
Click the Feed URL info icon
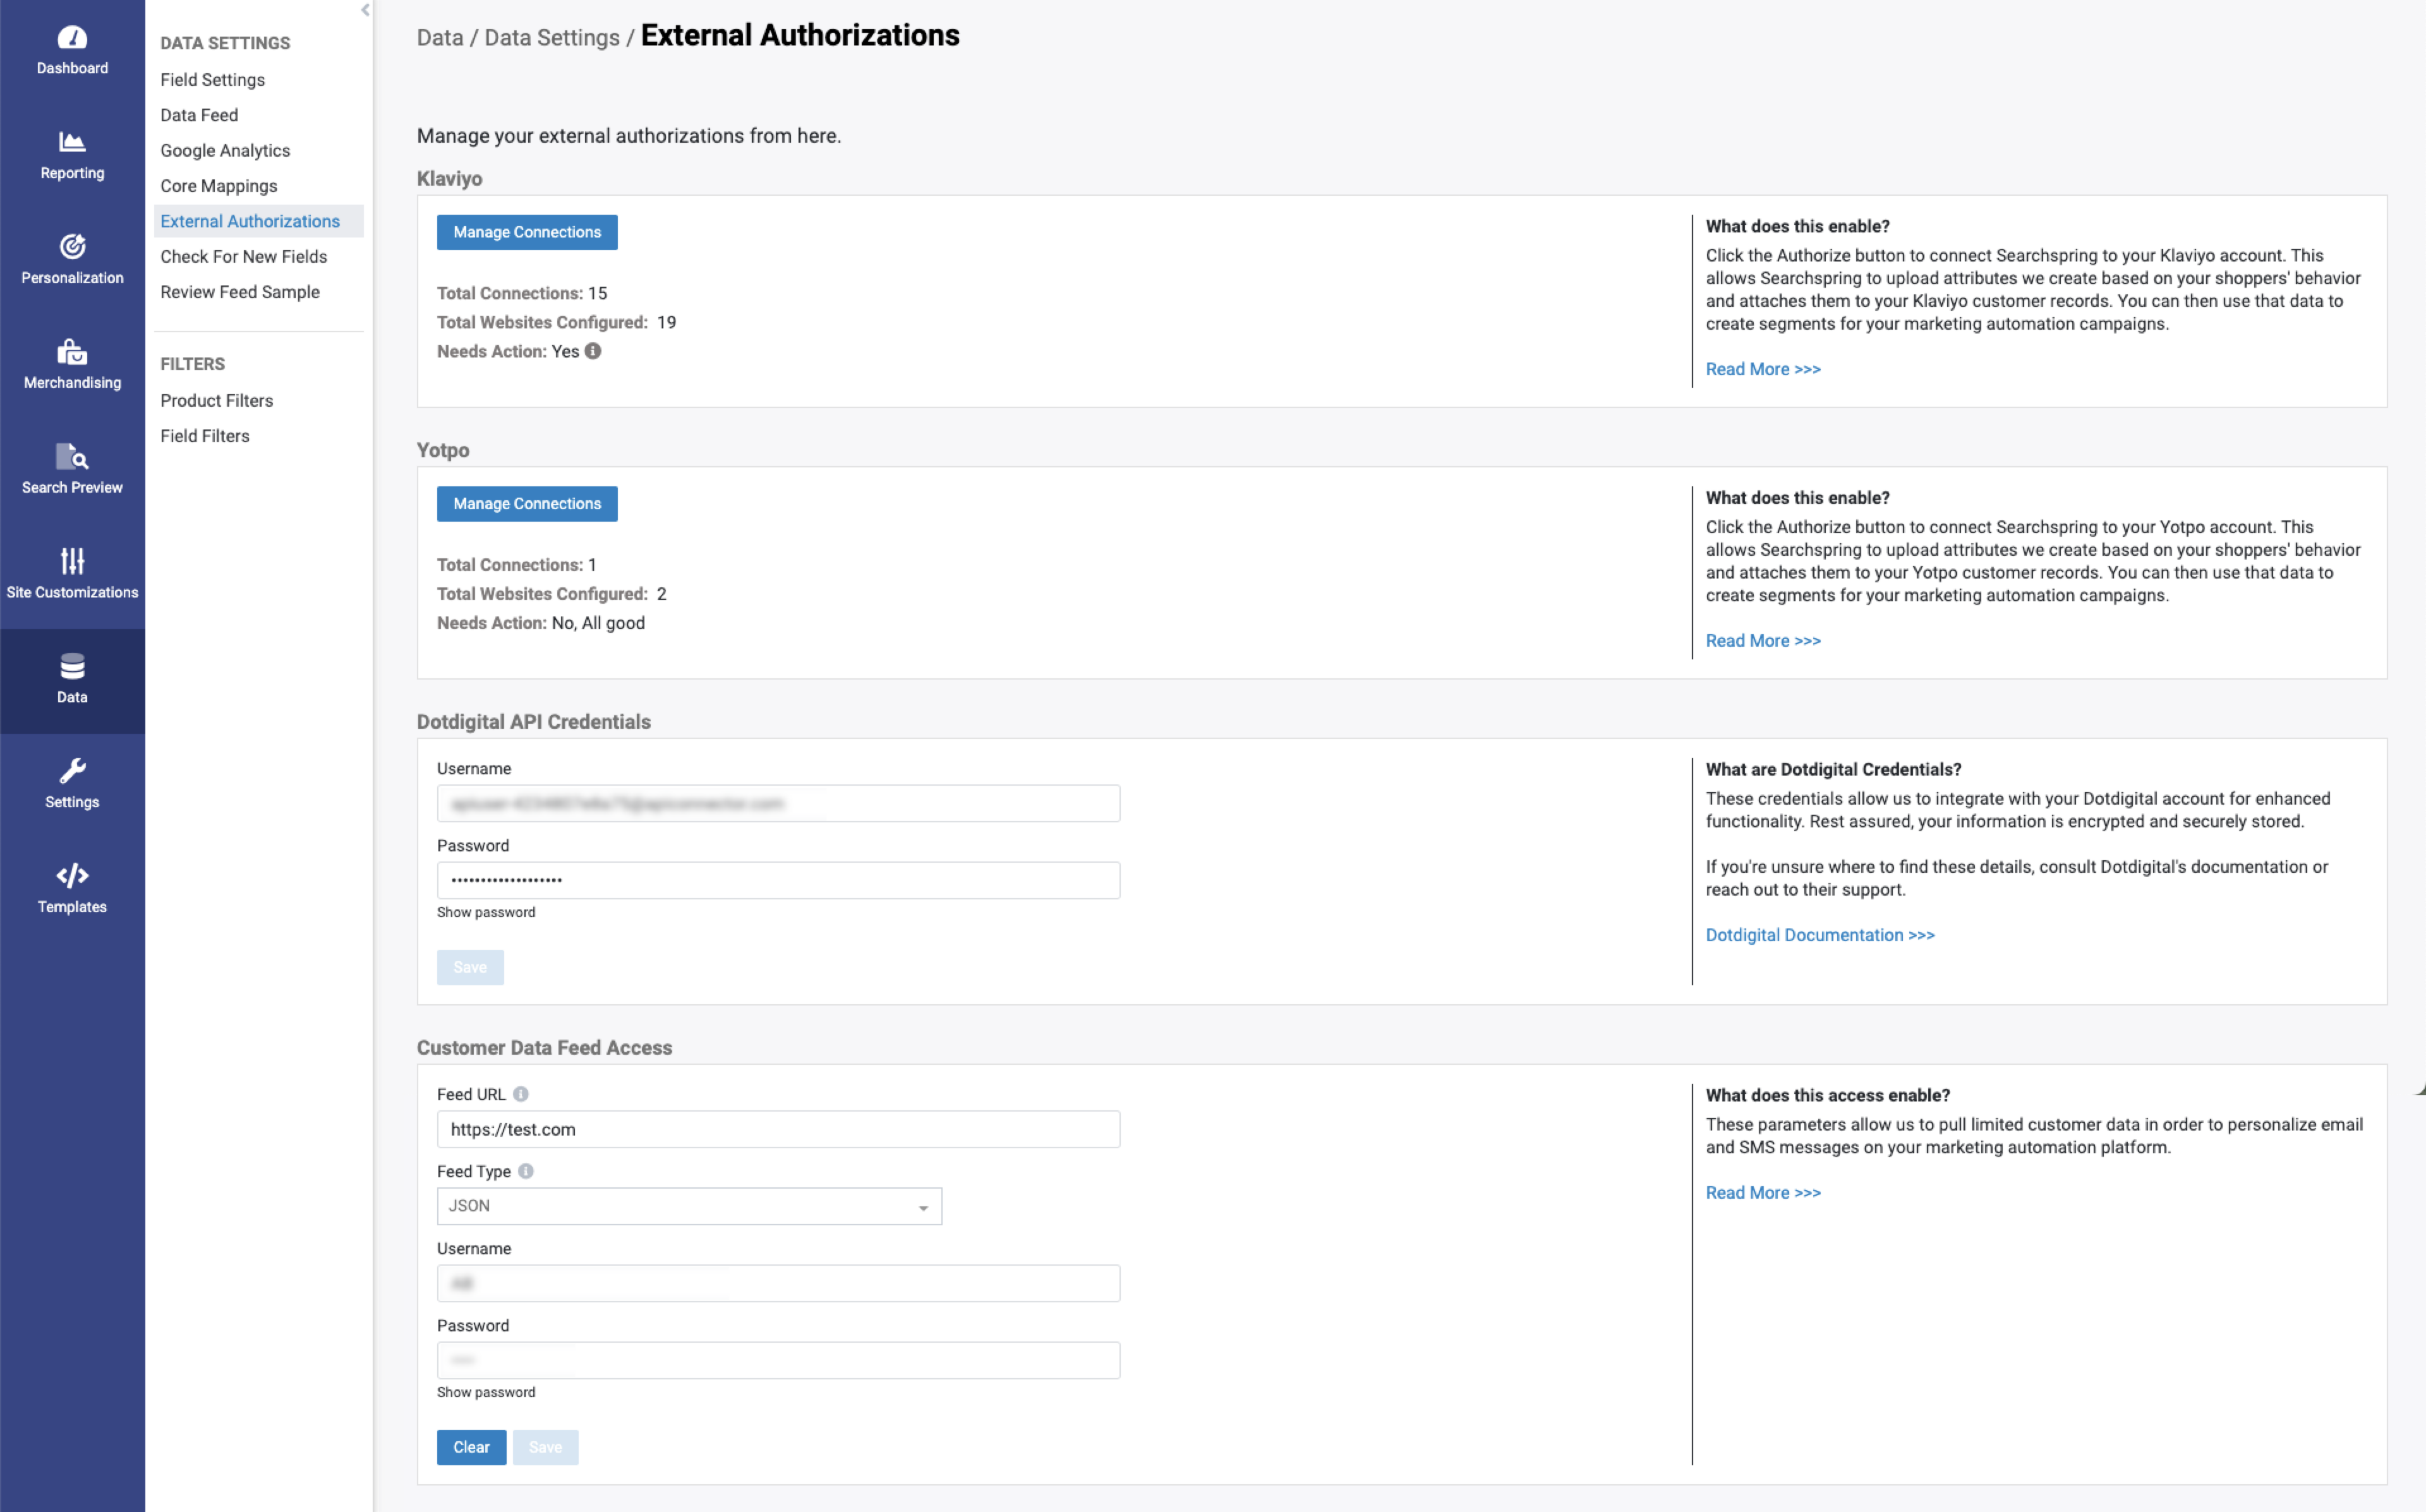[521, 1094]
